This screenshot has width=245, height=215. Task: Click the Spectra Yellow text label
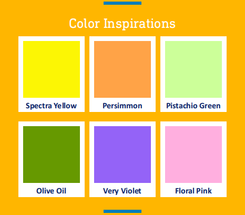pos(51,106)
